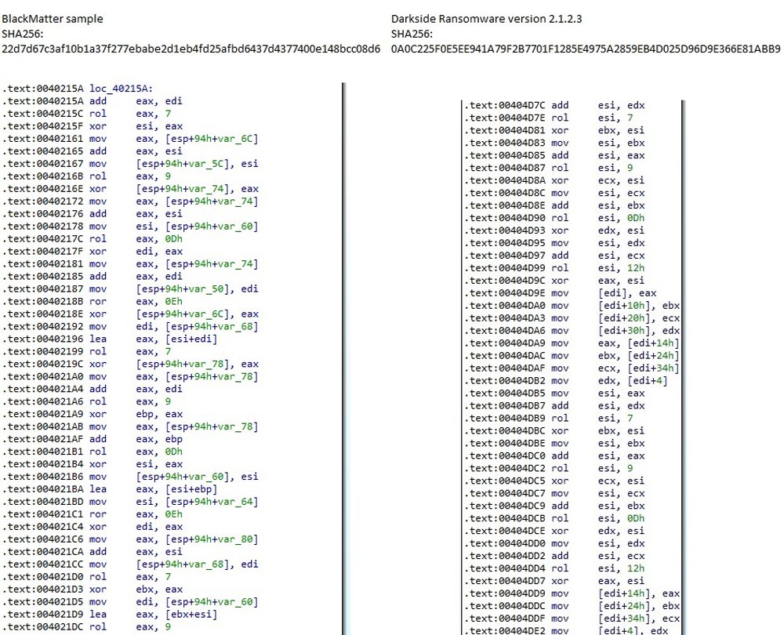Click Darkside row 00404DCB rol esi, 0Dh
The width and height of the screenshot is (784, 635).
(555, 518)
